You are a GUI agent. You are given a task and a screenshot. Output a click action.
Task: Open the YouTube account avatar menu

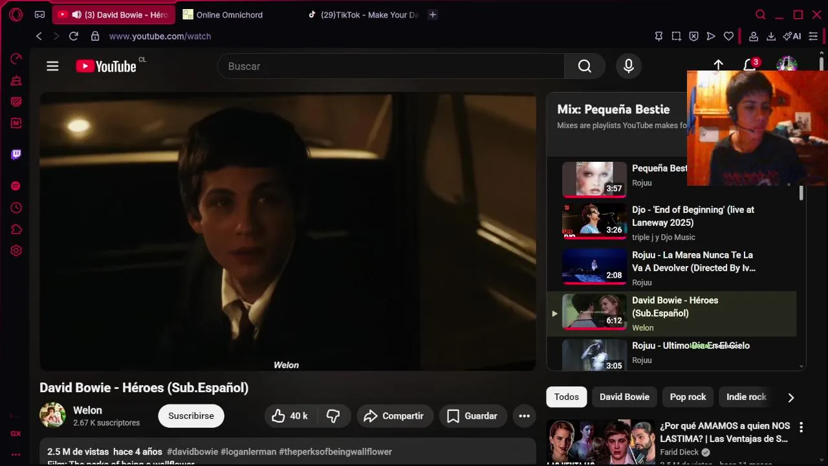point(787,64)
